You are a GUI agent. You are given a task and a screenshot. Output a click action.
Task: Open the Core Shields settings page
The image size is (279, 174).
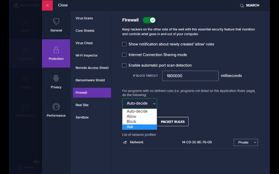tap(85, 31)
